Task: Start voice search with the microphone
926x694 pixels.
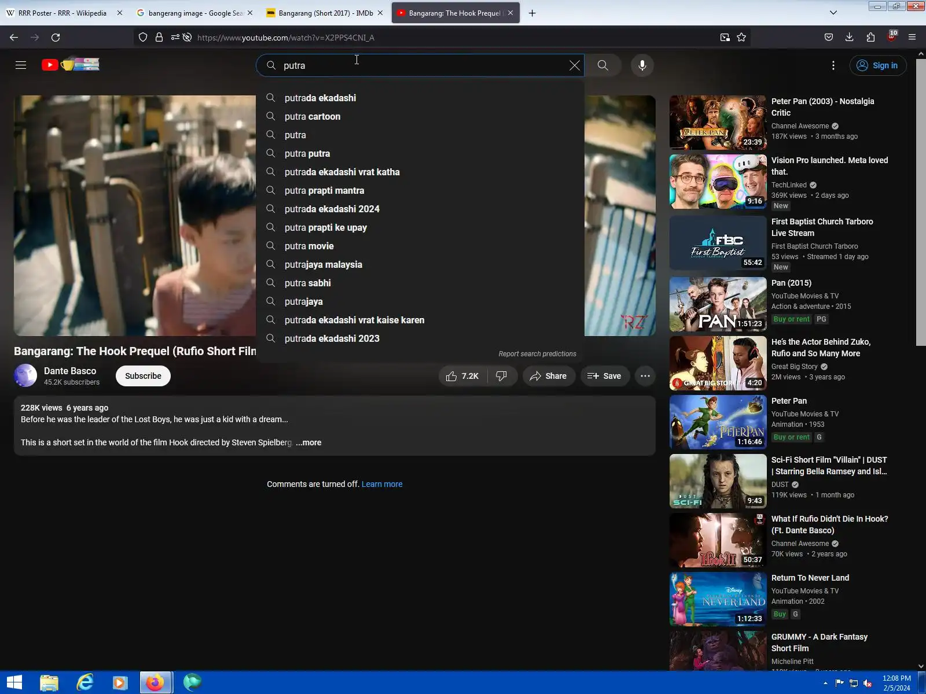Action: (x=642, y=65)
